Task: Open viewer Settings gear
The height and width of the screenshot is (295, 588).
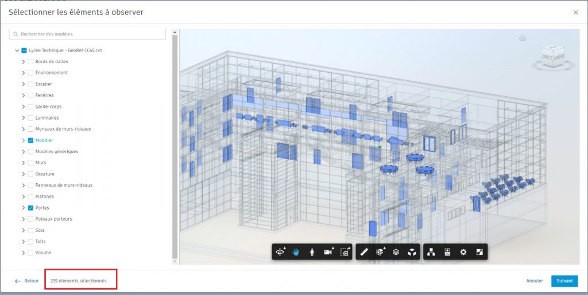Action: coord(463,252)
